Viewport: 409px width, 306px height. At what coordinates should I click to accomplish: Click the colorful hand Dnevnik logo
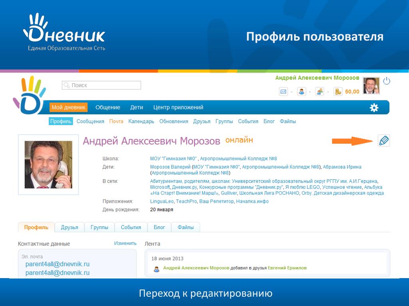click(29, 95)
